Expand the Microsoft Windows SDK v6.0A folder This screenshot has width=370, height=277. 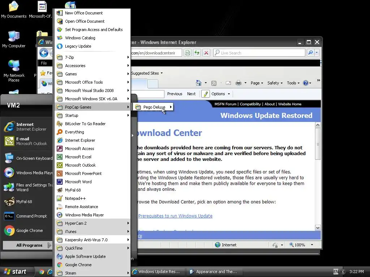[92, 99]
